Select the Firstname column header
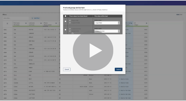The image size is (186, 101). (x=20, y=24)
